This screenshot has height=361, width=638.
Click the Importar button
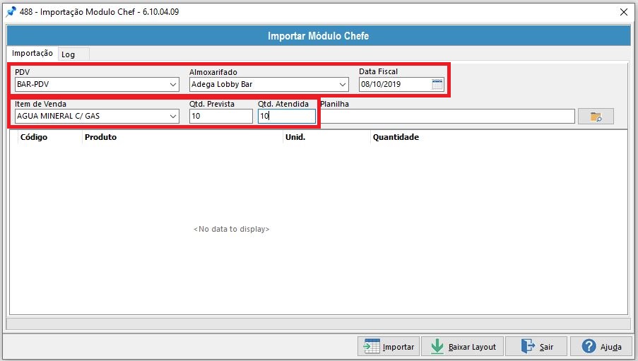click(389, 346)
